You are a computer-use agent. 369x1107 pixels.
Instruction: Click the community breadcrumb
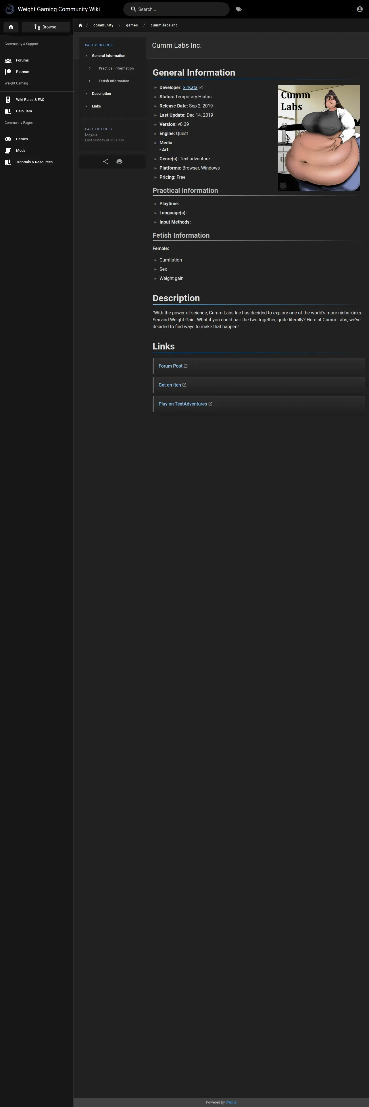[103, 25]
